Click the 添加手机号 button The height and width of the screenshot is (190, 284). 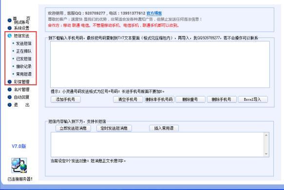tap(66, 99)
